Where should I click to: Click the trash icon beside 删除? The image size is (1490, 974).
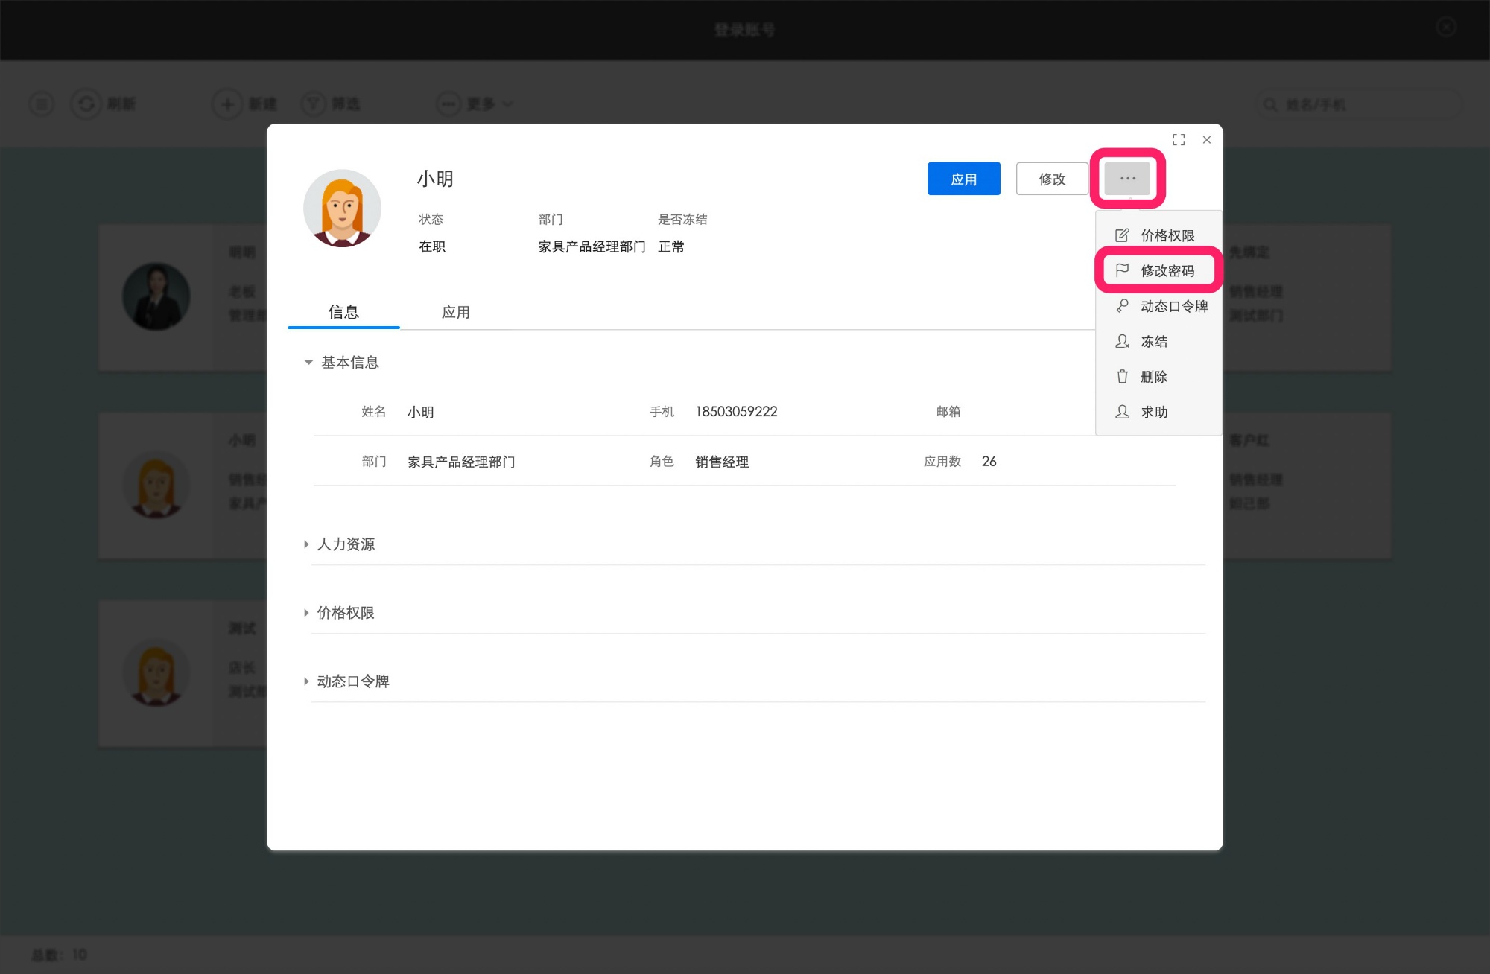coord(1122,377)
